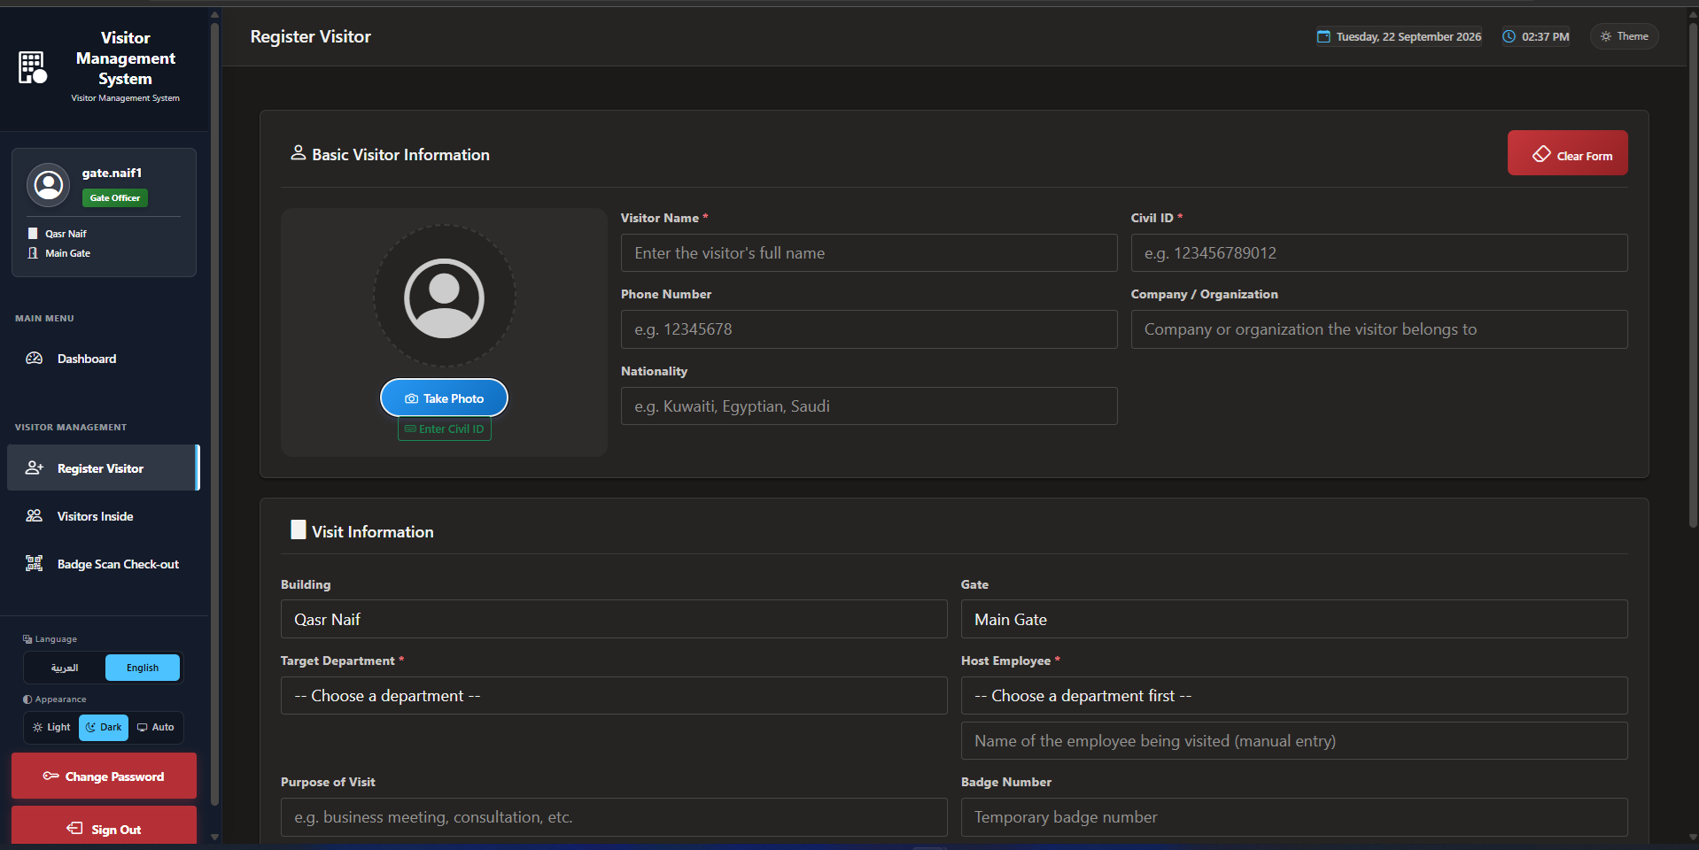Click the clock icon beside the time

coord(1509,36)
